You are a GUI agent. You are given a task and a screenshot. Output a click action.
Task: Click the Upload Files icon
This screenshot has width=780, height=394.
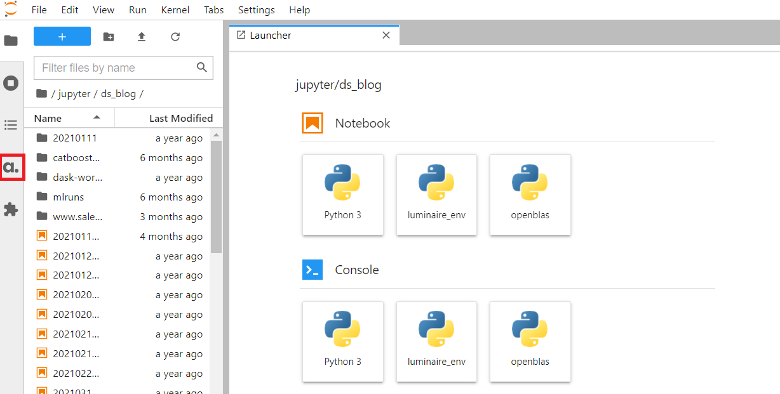(x=142, y=37)
